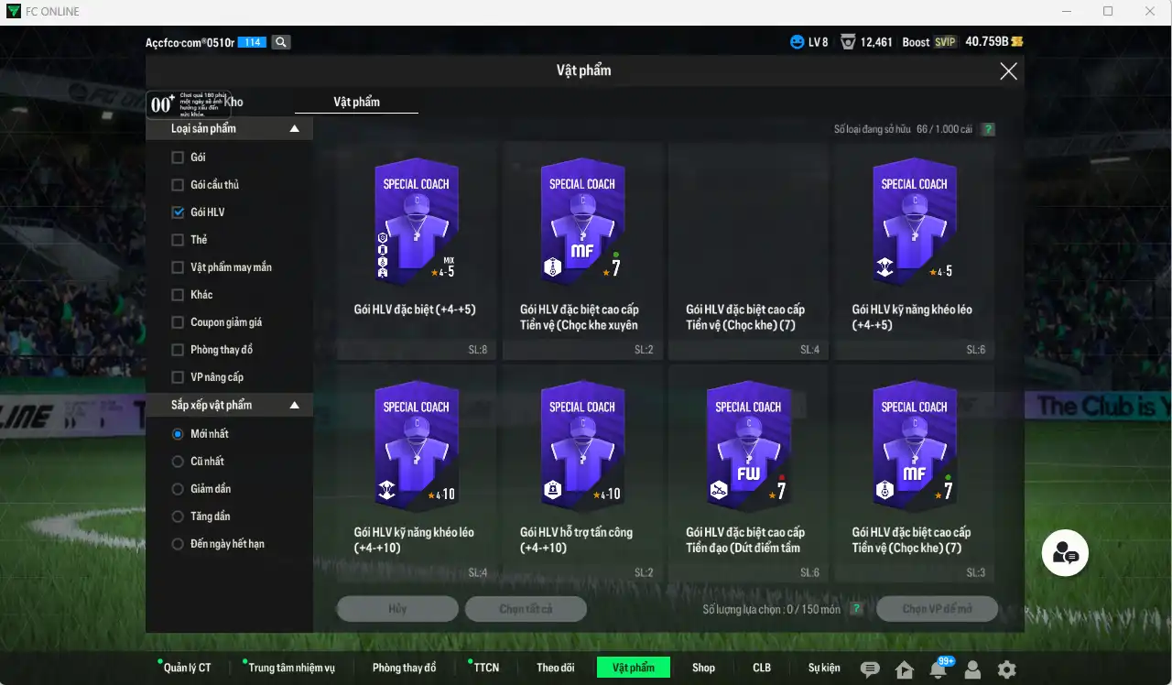Tick the VP nâng cấp checkbox
This screenshot has height=685, width=1172.
pos(178,377)
